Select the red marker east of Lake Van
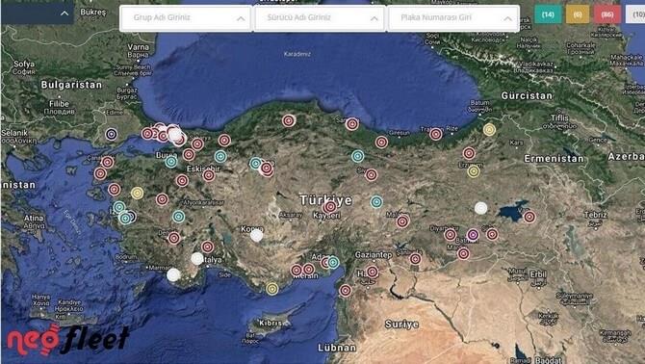The width and height of the screenshot is (645, 364). click(529, 217)
